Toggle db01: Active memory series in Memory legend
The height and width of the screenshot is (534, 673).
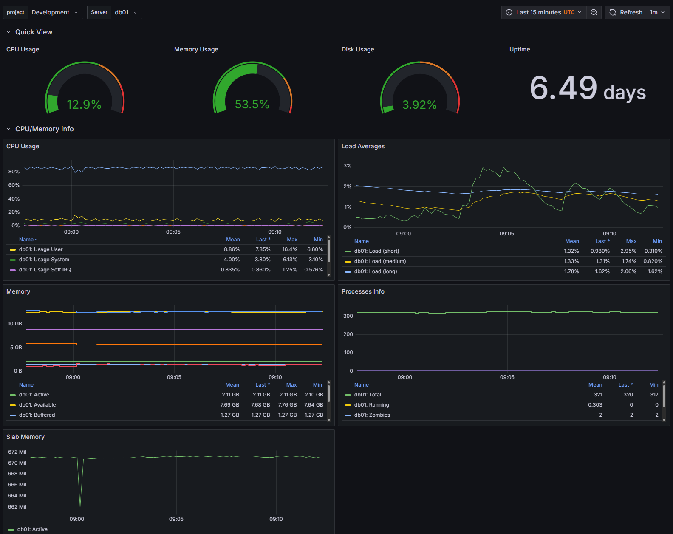coord(34,395)
